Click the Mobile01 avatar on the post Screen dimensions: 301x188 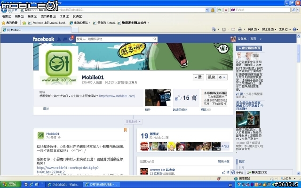point(40,135)
